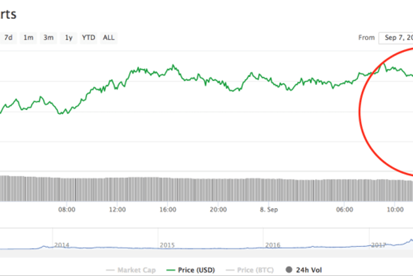Select the YTD range option
Screen dimensions: 413x276
pyautogui.click(x=88, y=38)
